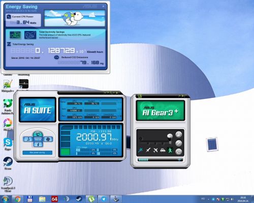Click the polar bear banner in Energy Saving
Image resolution: width=254 pixels, height=203 pixels.
coord(75,18)
